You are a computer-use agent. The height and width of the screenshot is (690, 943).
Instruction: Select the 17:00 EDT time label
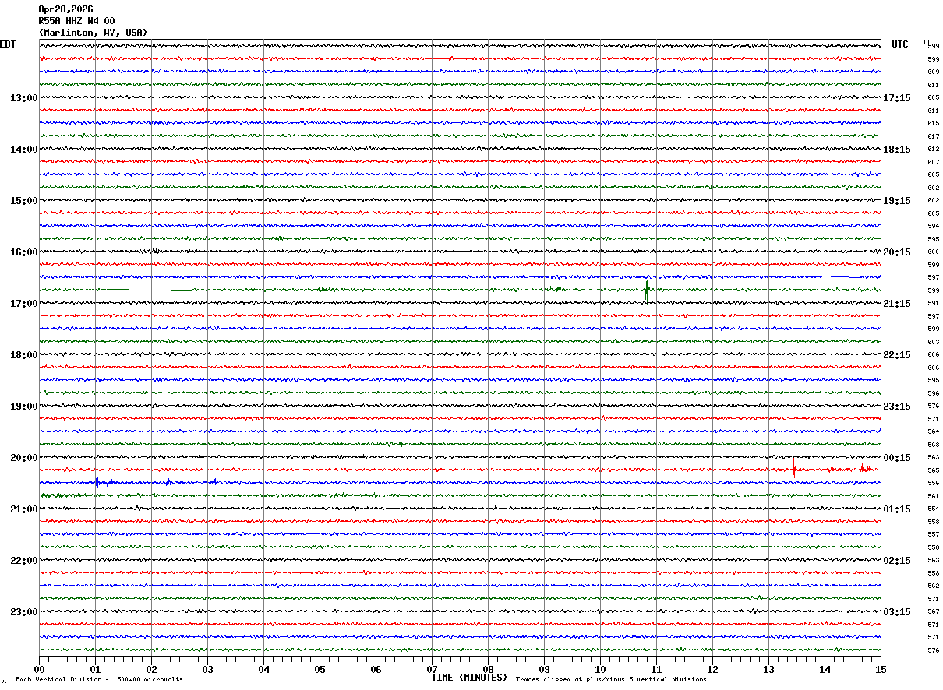[23, 304]
